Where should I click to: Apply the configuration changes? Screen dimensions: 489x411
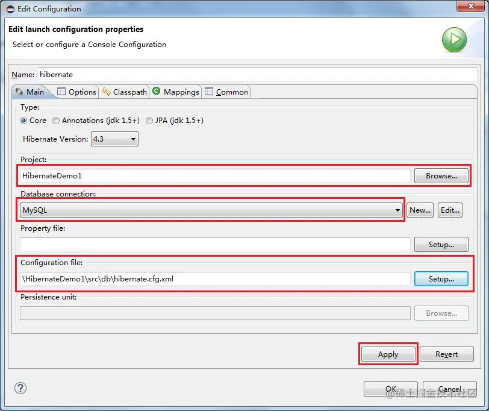pyautogui.click(x=388, y=354)
